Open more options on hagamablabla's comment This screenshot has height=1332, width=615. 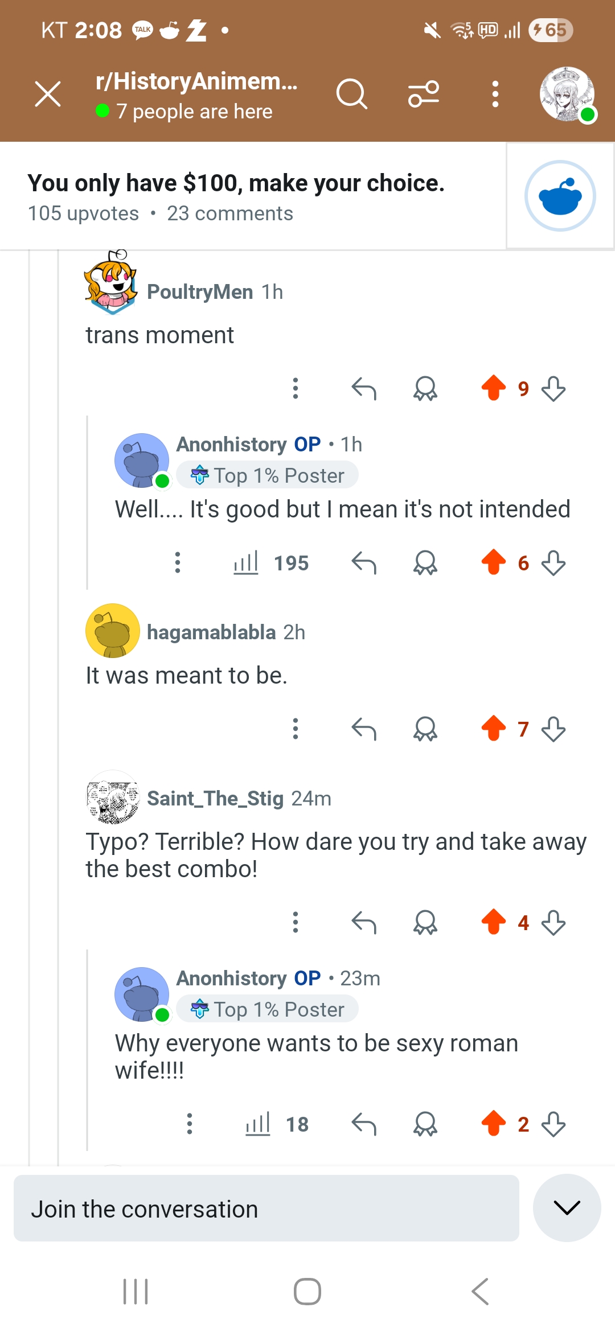[295, 729]
